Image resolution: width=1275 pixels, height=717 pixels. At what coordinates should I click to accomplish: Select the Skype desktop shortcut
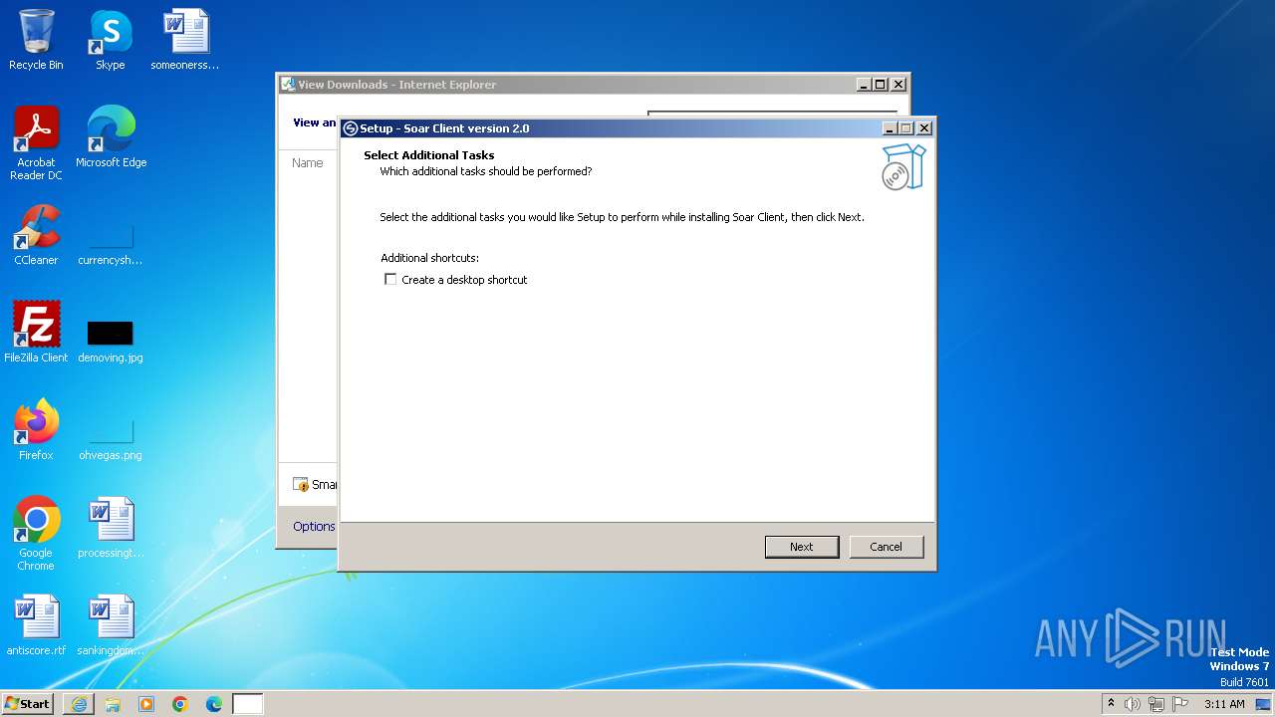pyautogui.click(x=111, y=40)
